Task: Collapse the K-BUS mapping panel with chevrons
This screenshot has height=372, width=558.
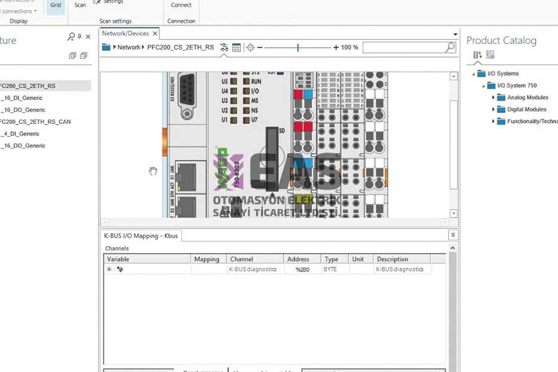Action: tap(453, 235)
